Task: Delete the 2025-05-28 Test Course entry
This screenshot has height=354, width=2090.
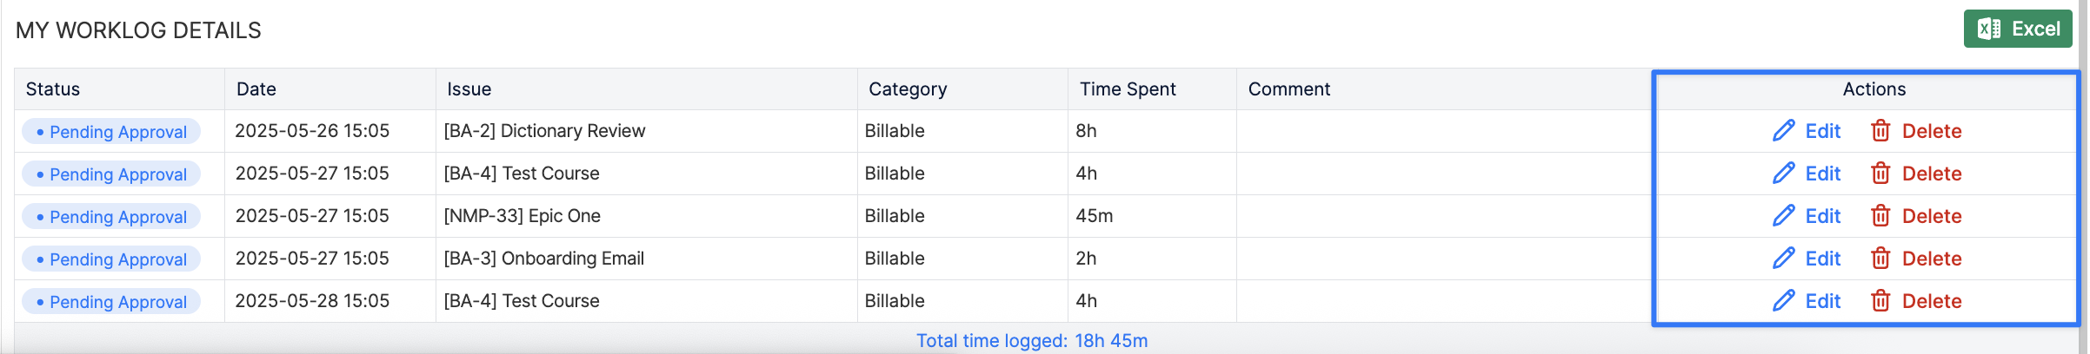Action: (1916, 301)
